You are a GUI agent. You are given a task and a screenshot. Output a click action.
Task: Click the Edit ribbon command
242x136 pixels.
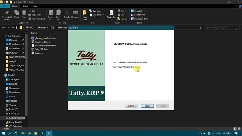pyautogui.click(x=121, y=15)
